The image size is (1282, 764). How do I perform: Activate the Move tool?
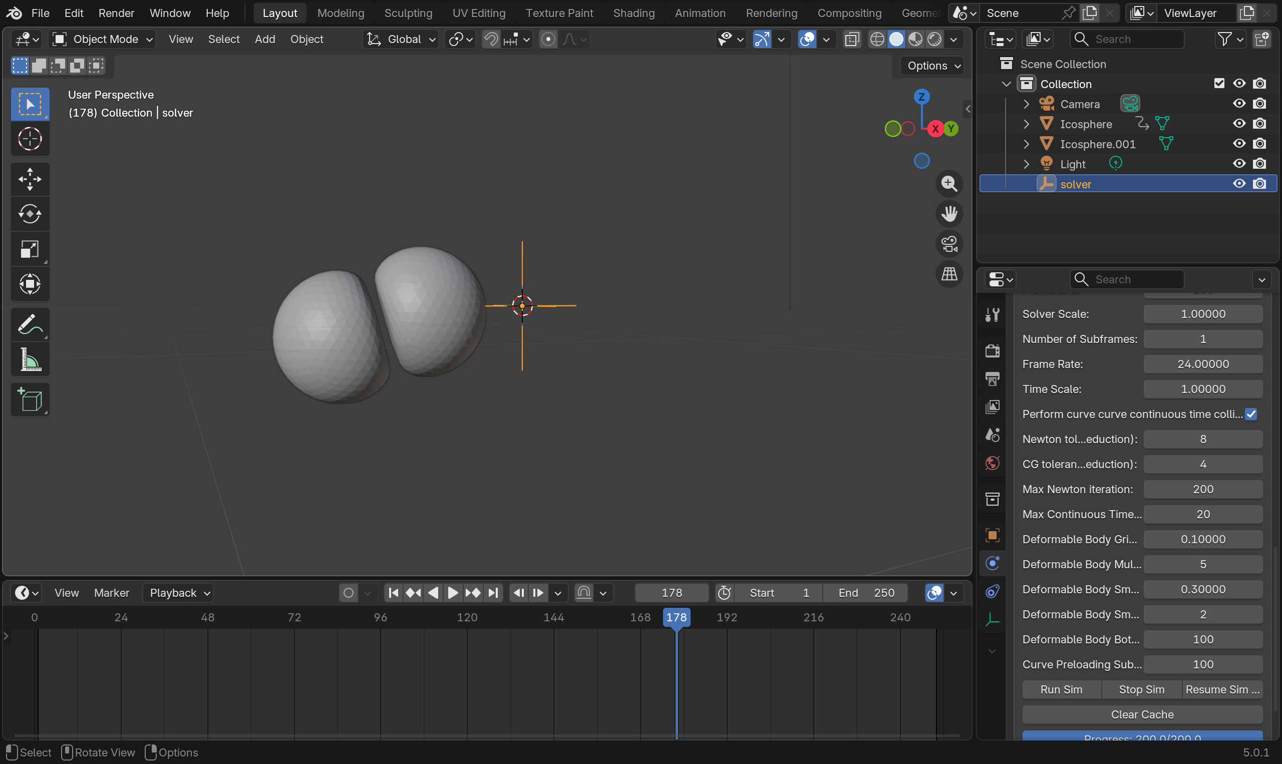point(30,179)
